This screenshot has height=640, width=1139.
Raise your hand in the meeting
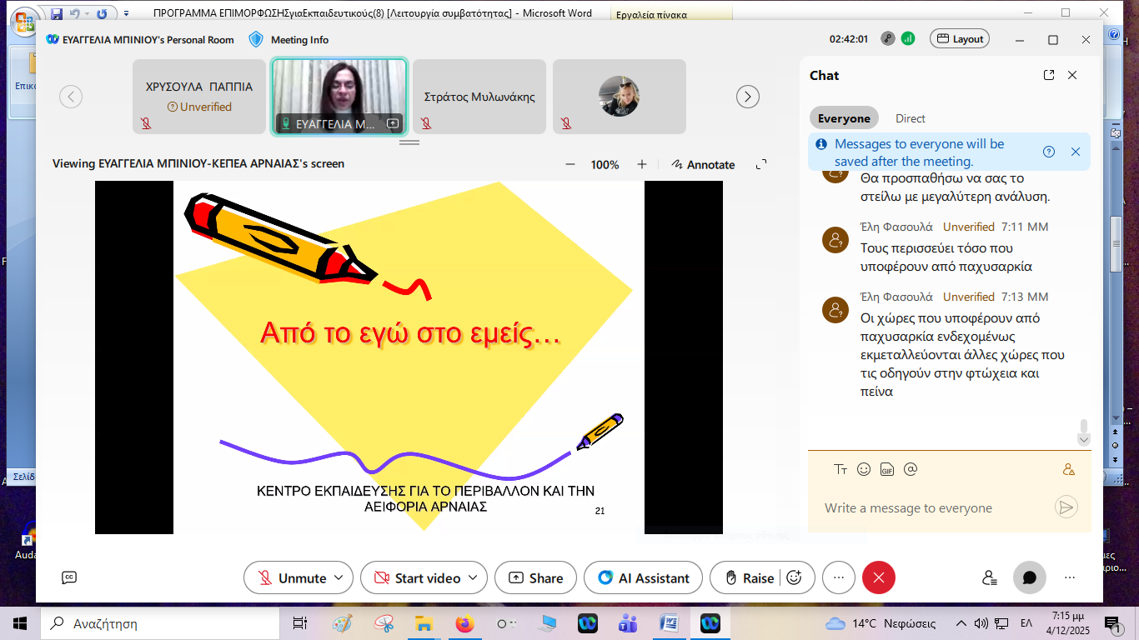point(750,577)
